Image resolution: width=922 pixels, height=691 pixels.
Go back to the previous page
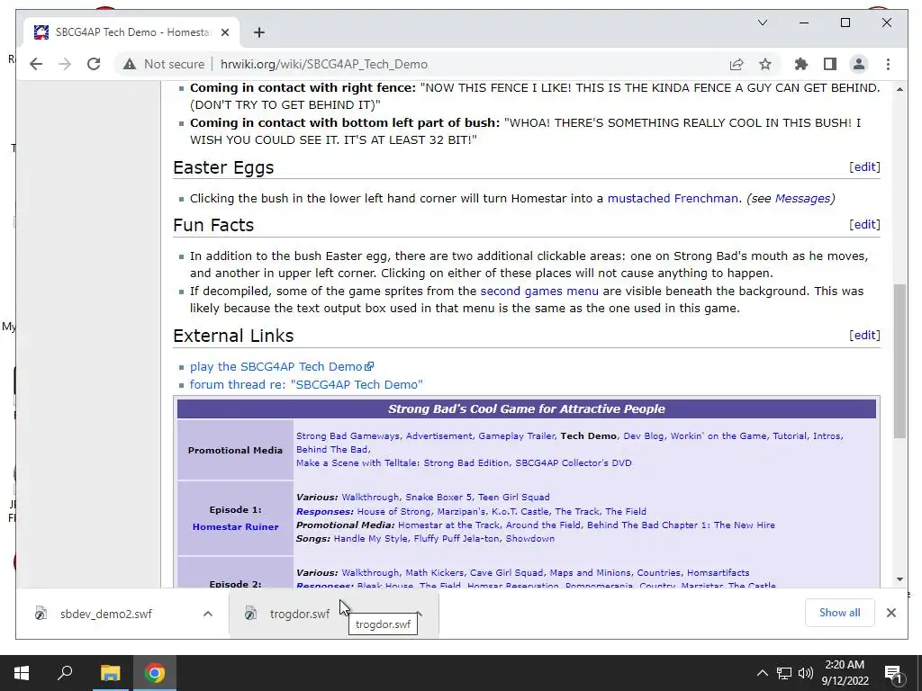coord(36,64)
